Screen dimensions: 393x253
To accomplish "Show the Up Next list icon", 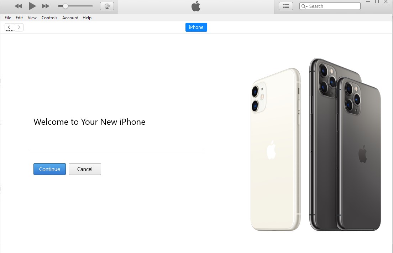I will [x=286, y=6].
